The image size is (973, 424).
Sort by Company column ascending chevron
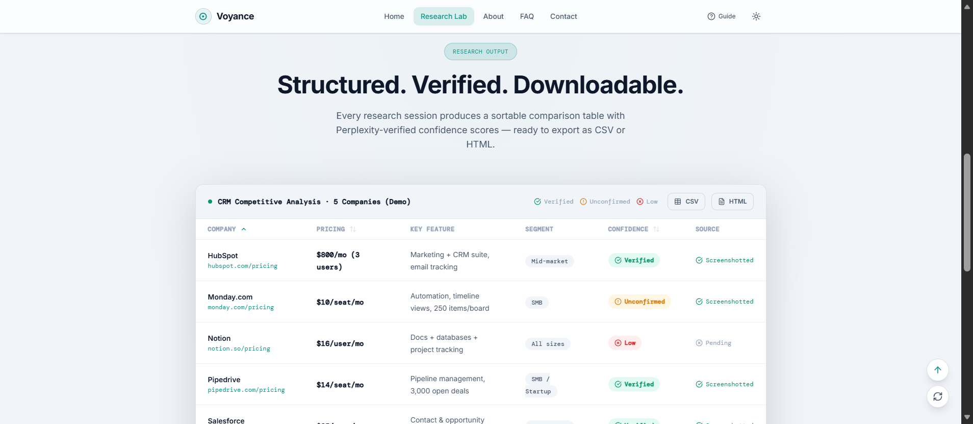(x=244, y=229)
